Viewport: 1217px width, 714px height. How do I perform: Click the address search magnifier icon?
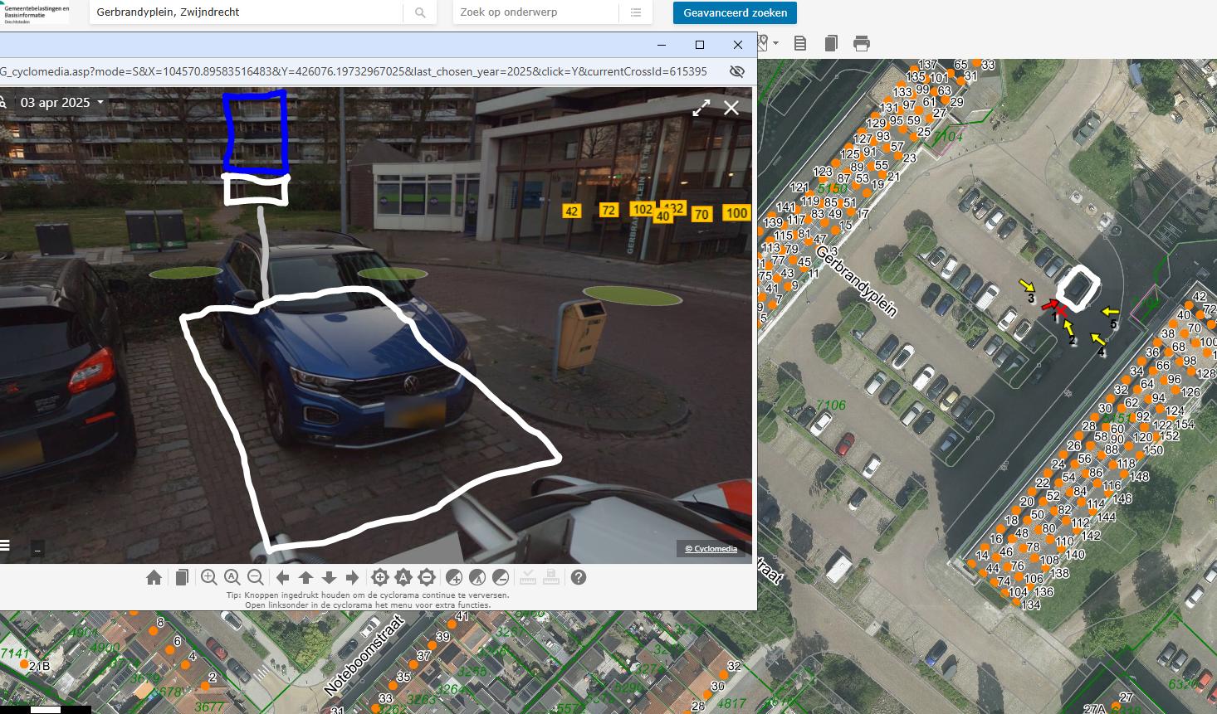[x=420, y=12]
